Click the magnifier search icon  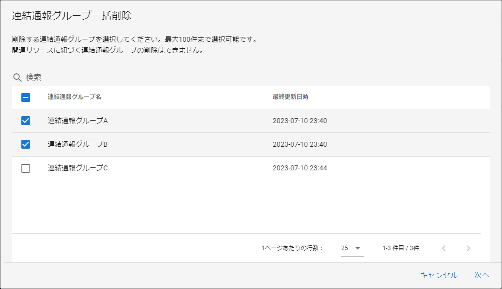coord(17,77)
